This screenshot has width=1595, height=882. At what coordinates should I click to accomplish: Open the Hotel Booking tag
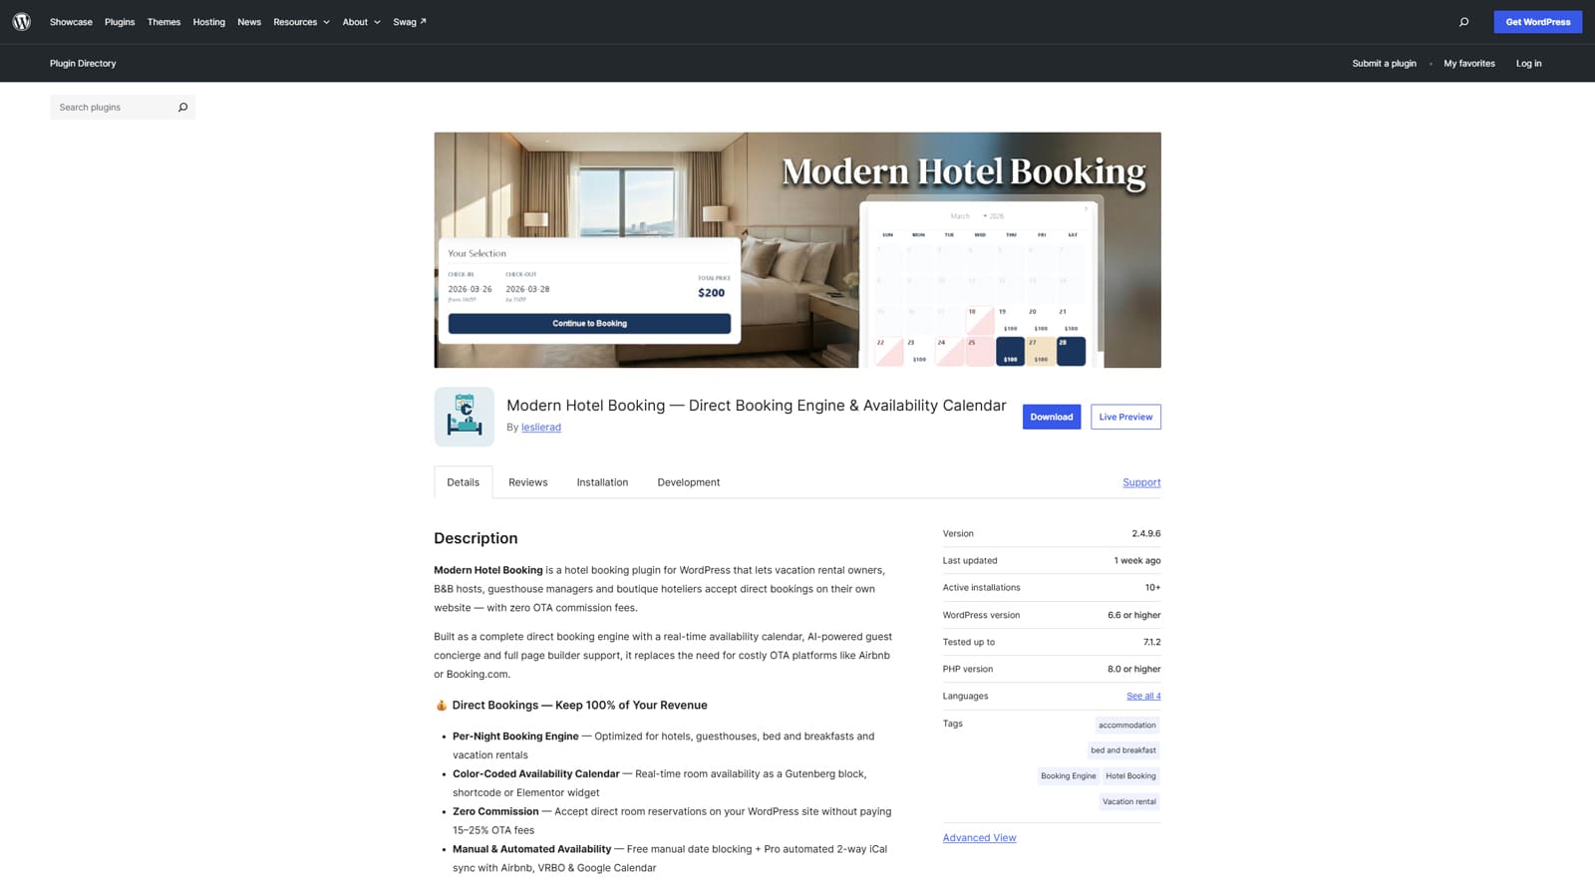(1130, 776)
